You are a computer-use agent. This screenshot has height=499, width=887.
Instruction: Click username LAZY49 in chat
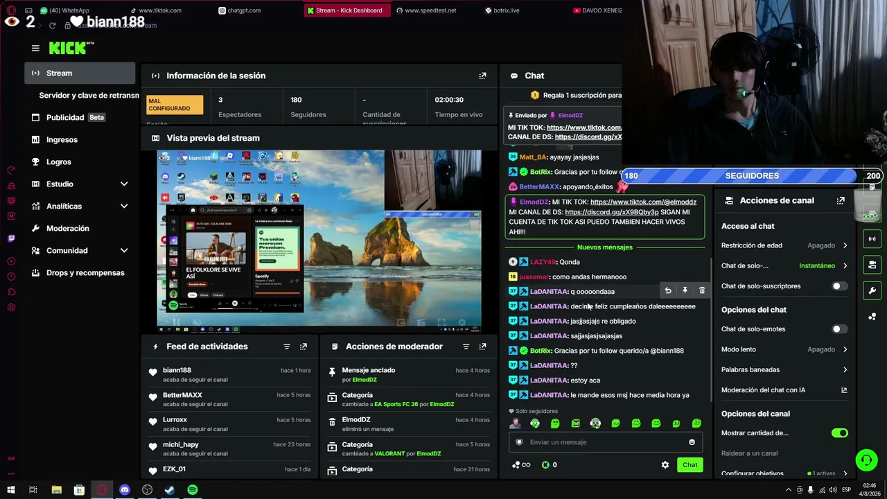(543, 262)
